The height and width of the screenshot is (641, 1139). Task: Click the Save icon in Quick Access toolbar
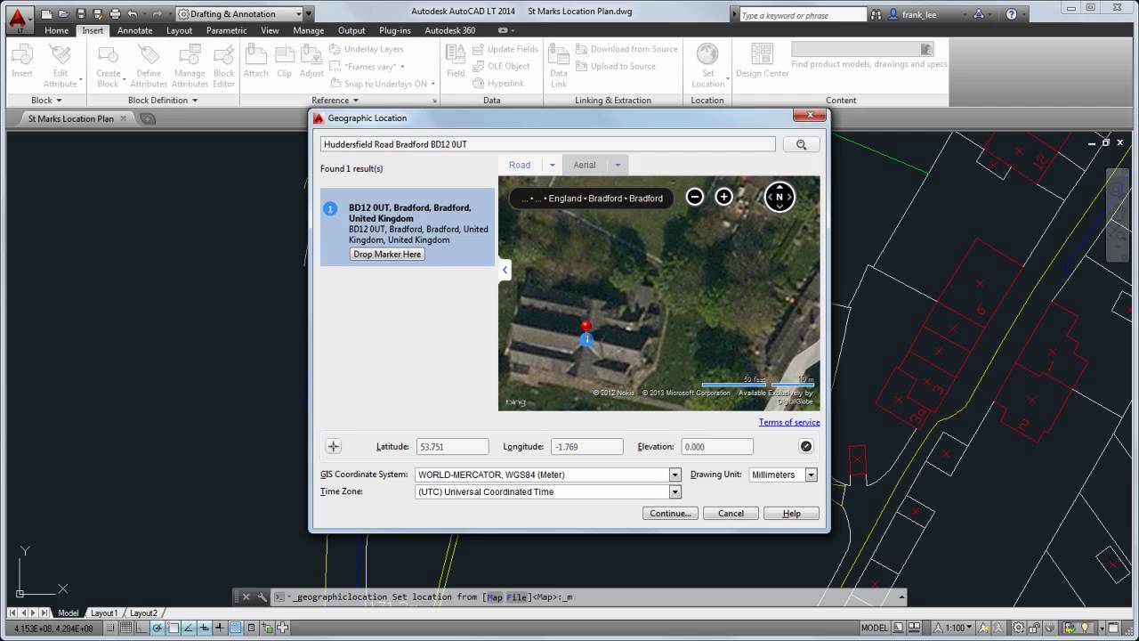[x=81, y=14]
